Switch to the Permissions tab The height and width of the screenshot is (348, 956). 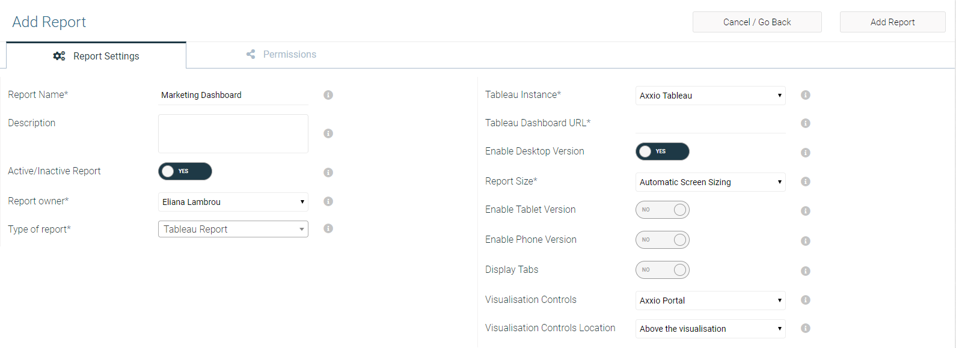tap(281, 55)
